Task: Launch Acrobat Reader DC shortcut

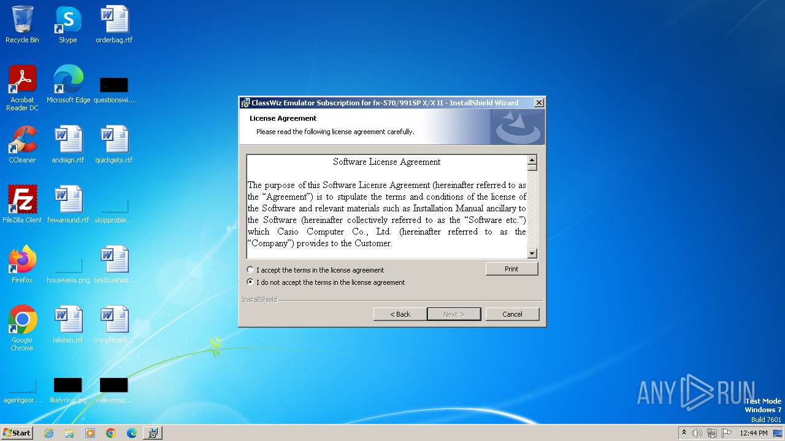Action: point(22,88)
